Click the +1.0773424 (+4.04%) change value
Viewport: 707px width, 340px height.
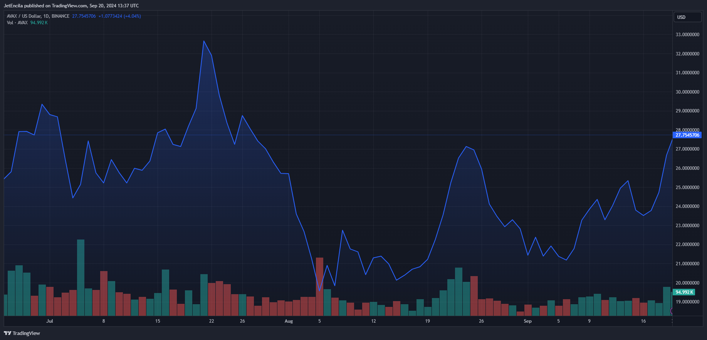tap(119, 16)
